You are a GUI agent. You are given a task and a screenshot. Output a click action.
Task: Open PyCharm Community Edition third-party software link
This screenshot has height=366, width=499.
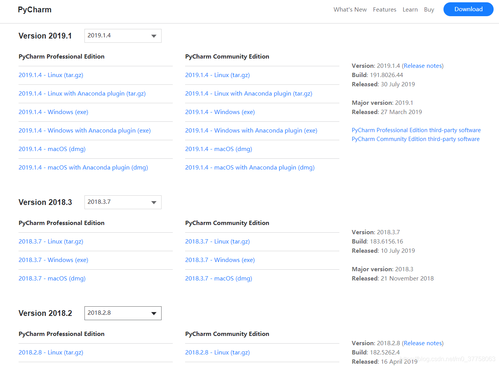point(415,139)
